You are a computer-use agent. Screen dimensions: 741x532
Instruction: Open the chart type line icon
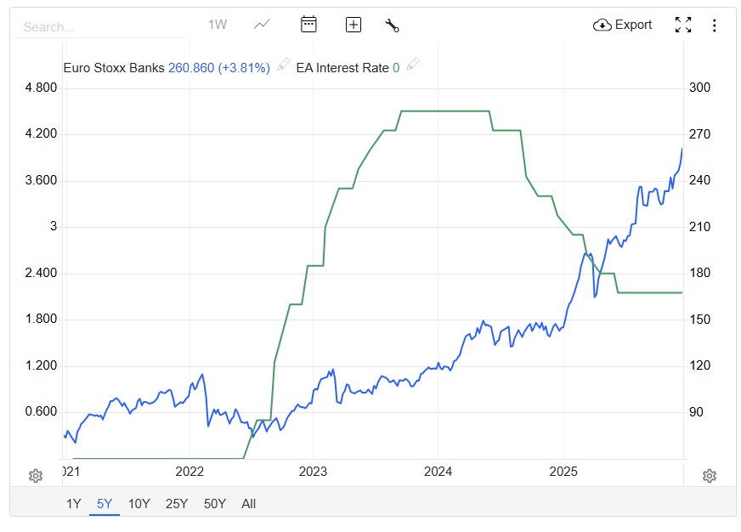[x=262, y=25]
